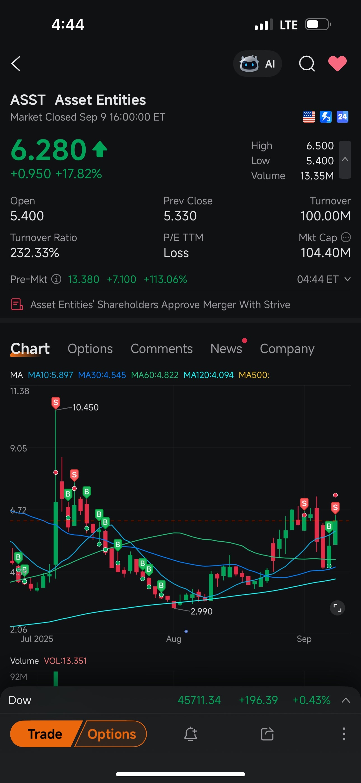Tap the 10.450 high price label

coord(85,407)
